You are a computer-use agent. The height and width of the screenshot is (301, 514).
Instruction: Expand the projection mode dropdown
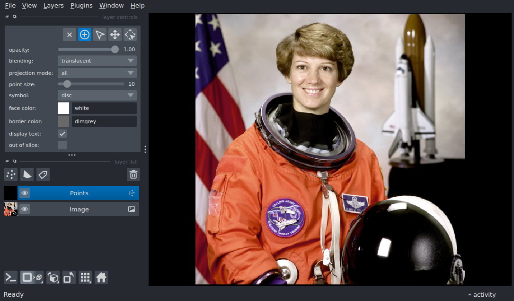point(97,73)
